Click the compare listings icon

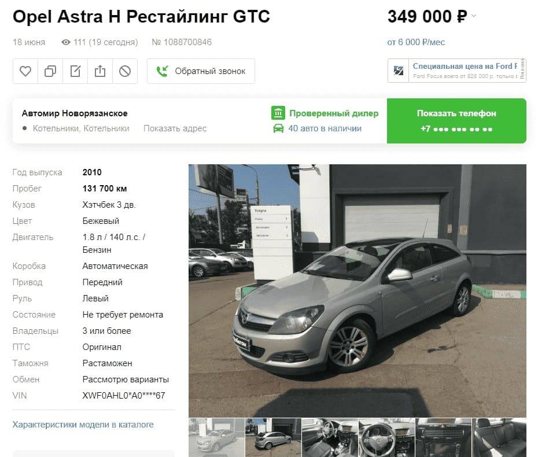point(50,71)
